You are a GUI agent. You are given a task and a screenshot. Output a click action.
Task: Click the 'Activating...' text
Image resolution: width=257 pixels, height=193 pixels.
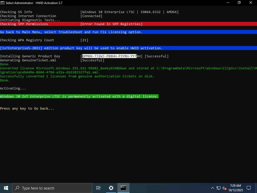[13, 88]
